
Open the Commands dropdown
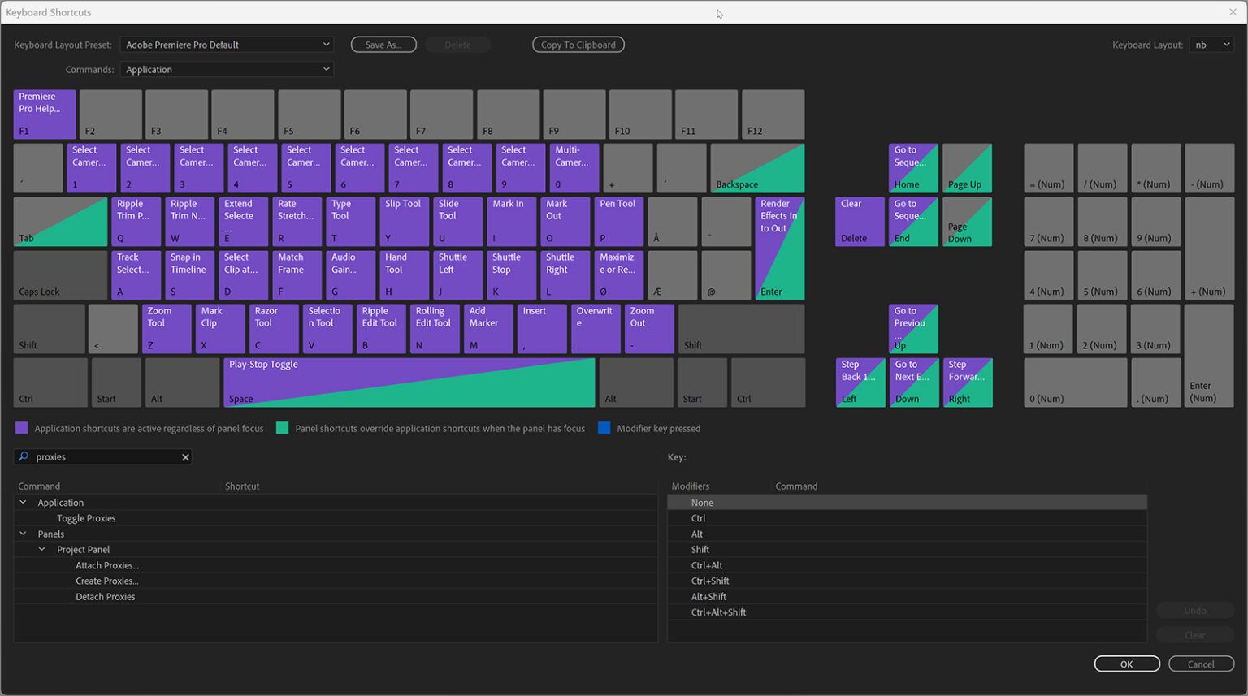(227, 69)
